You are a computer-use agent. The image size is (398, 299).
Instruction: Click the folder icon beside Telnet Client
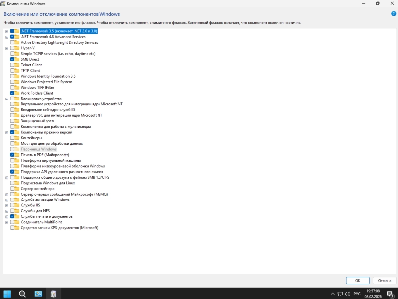[17, 65]
